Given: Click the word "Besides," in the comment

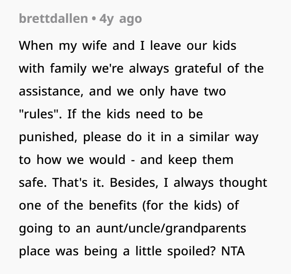Looking at the screenshot, I should pyautogui.click(x=134, y=182).
